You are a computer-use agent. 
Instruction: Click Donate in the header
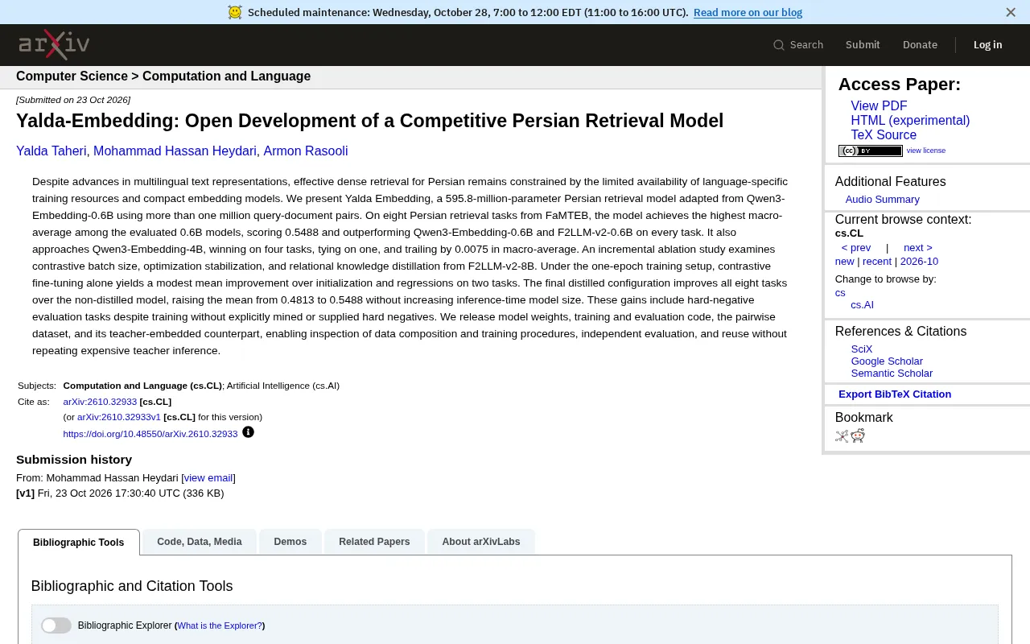click(920, 45)
